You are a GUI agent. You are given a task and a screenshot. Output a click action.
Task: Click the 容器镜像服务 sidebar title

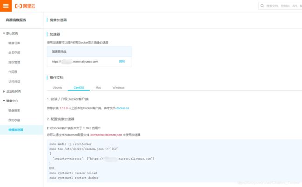point(16,20)
